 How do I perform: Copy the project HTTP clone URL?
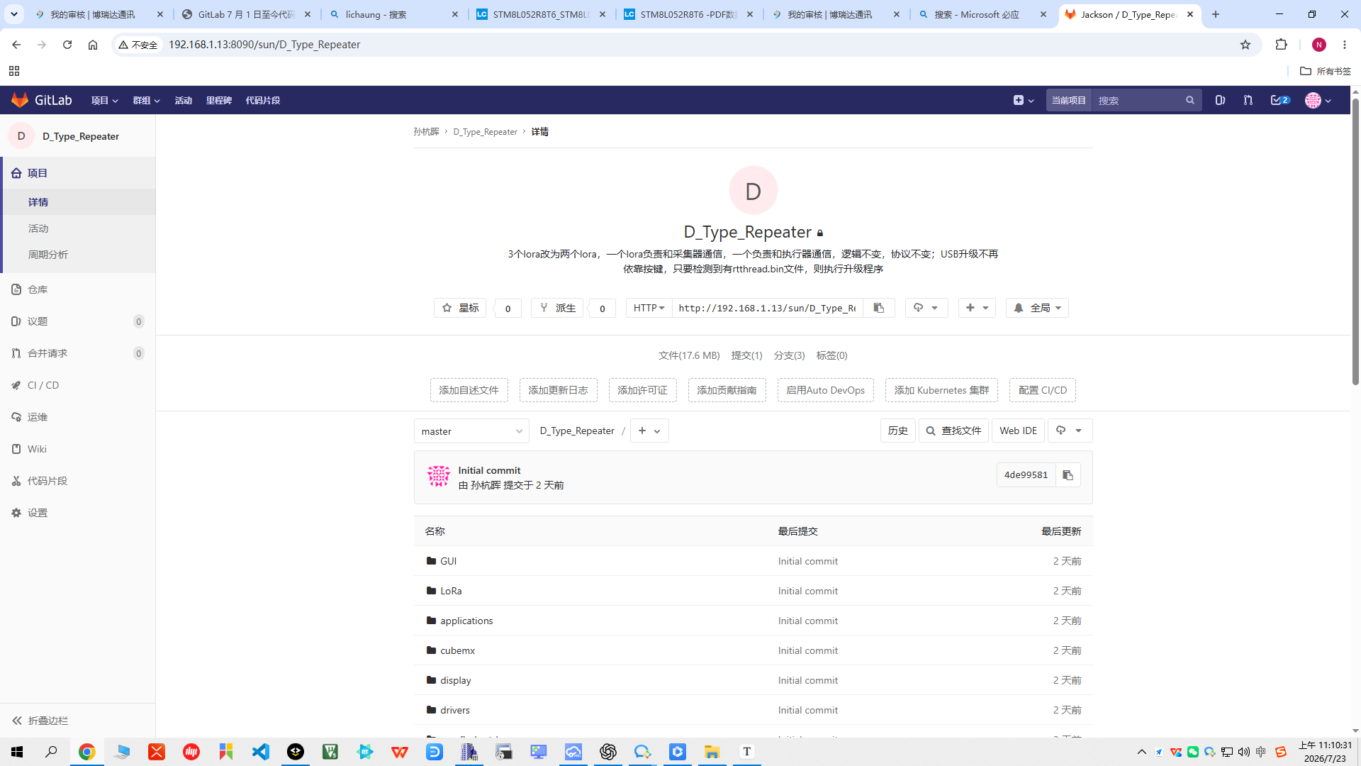879,308
